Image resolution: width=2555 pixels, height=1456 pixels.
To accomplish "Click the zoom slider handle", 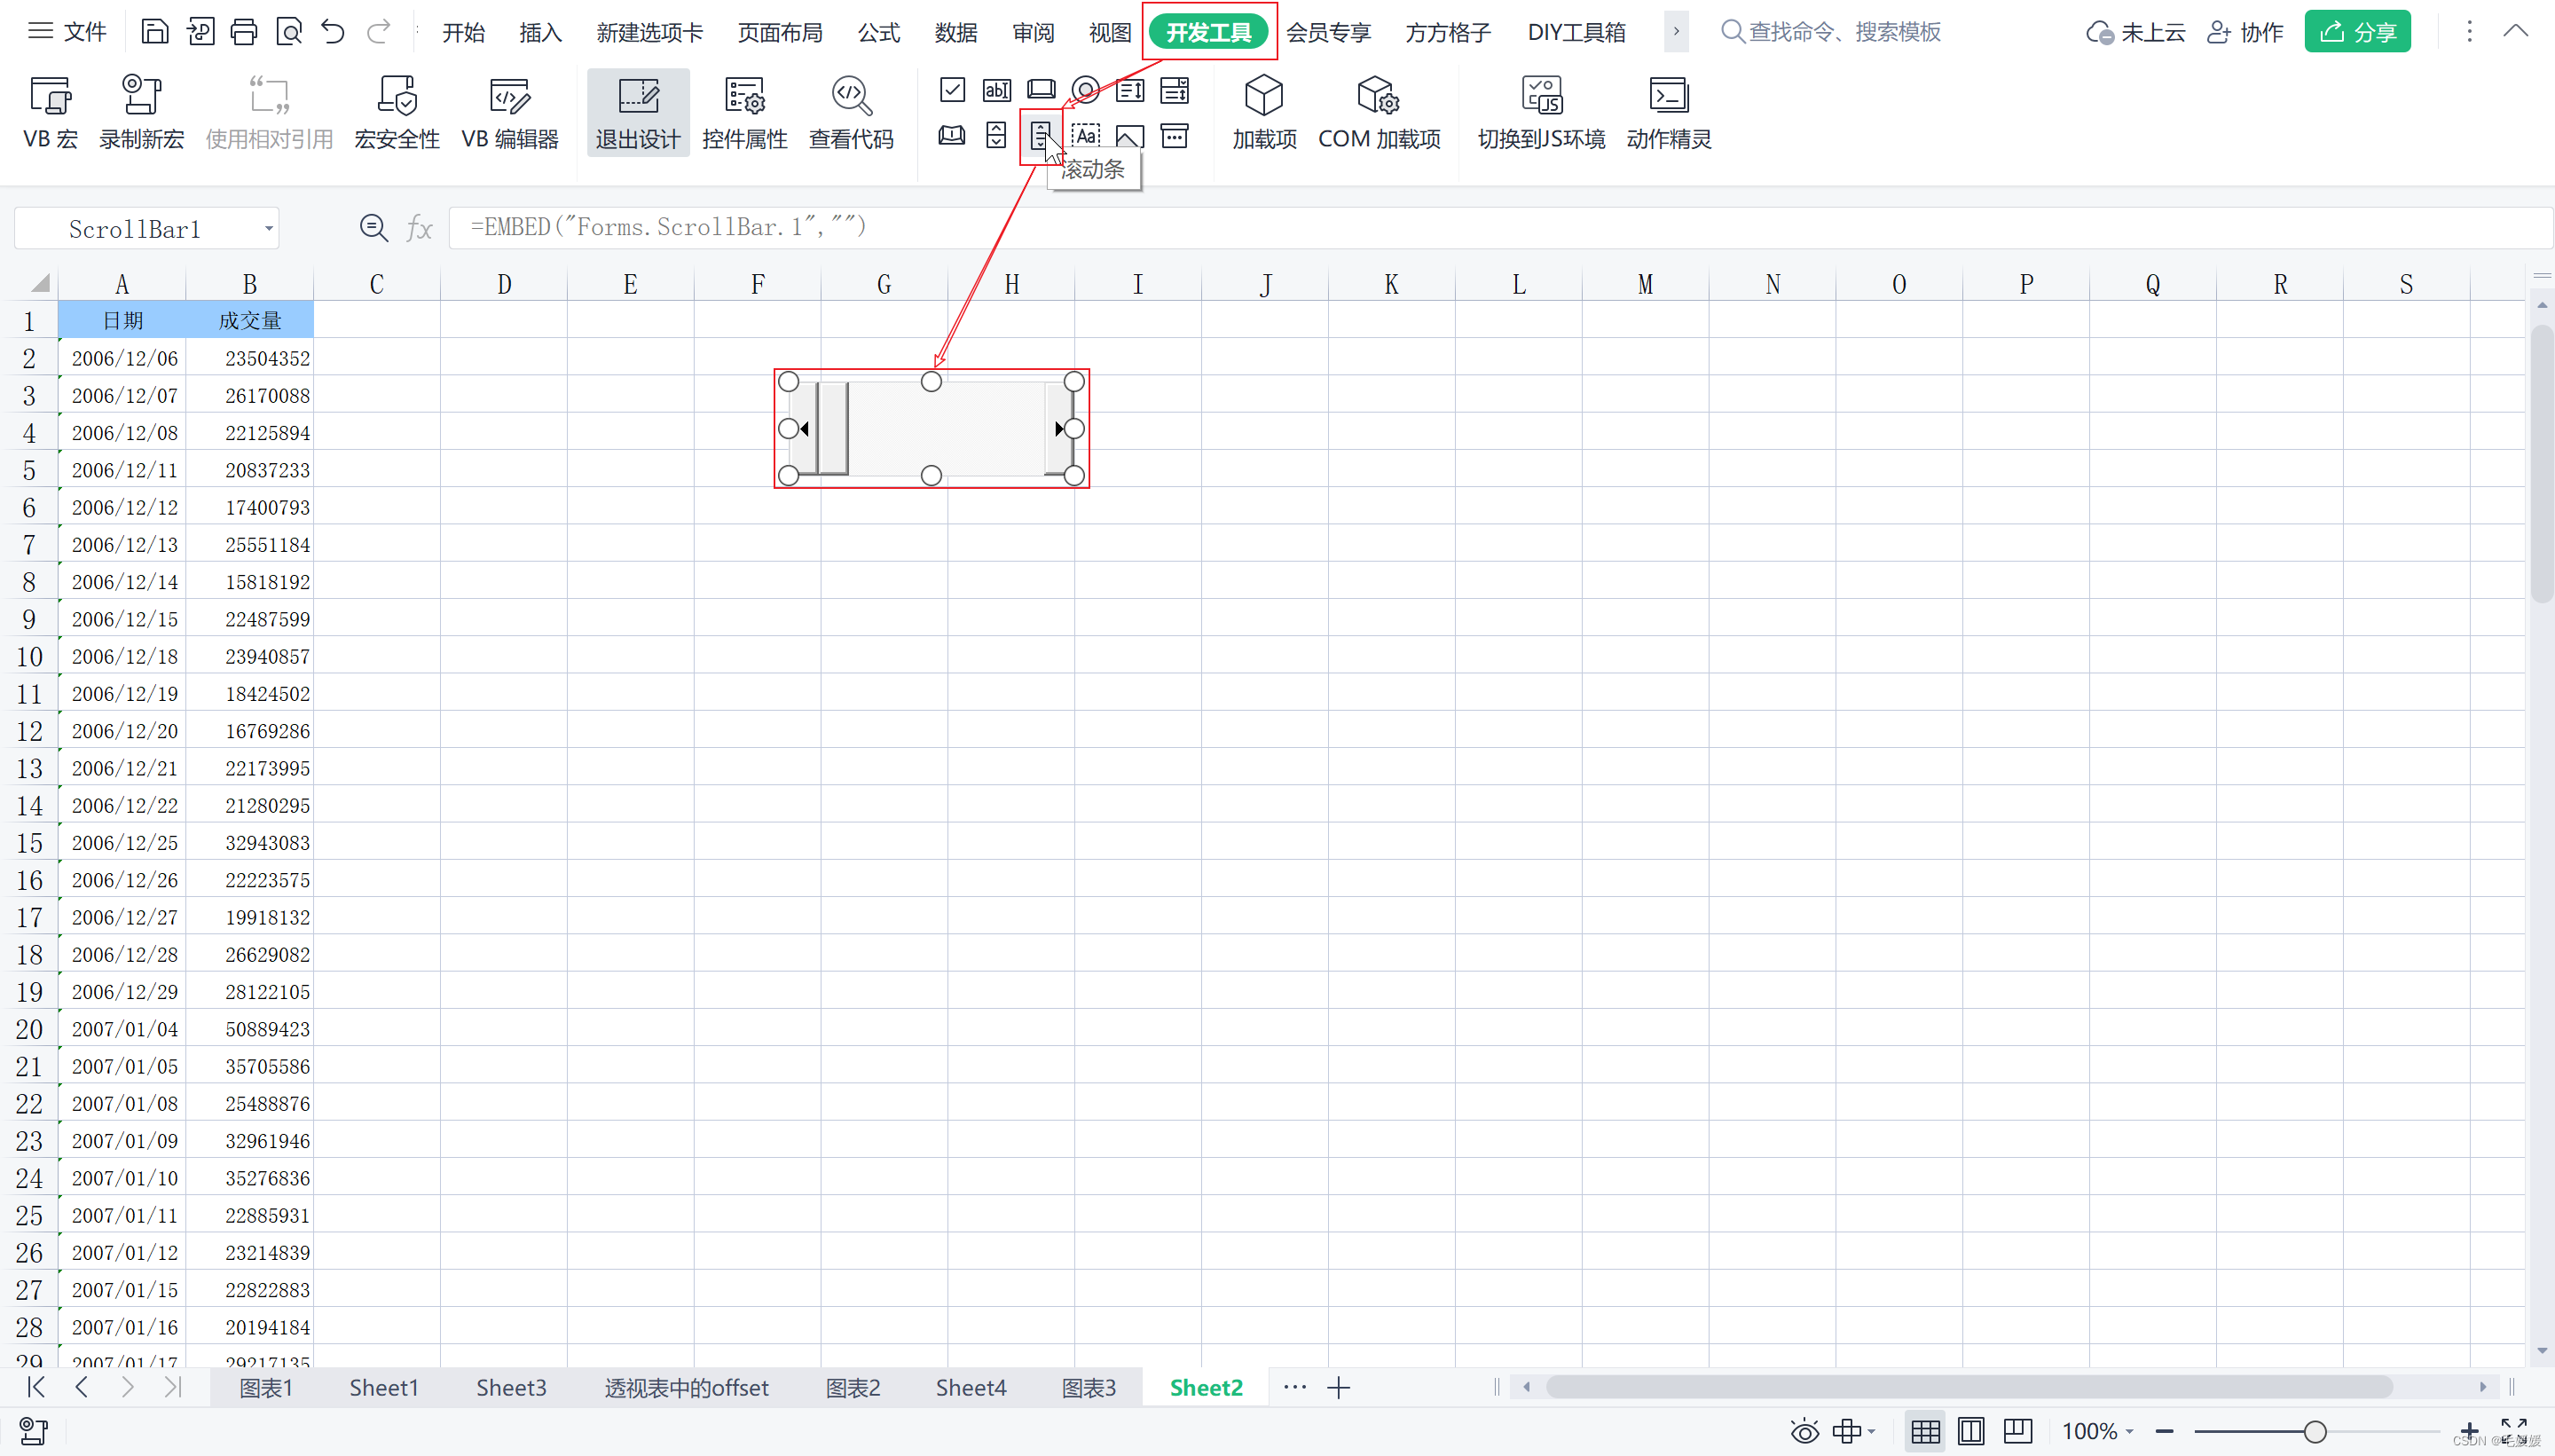I will tap(2314, 1432).
